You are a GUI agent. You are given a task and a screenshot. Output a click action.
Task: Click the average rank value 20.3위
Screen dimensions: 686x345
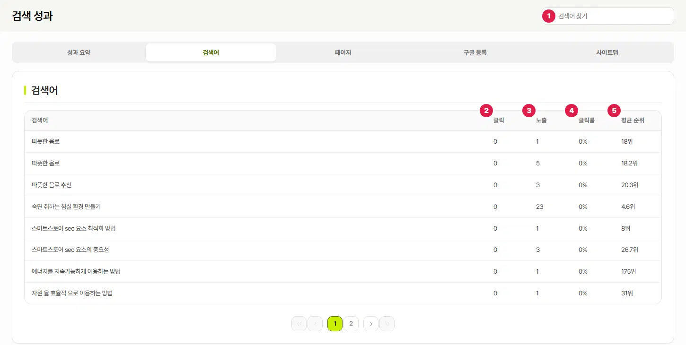[x=630, y=185]
